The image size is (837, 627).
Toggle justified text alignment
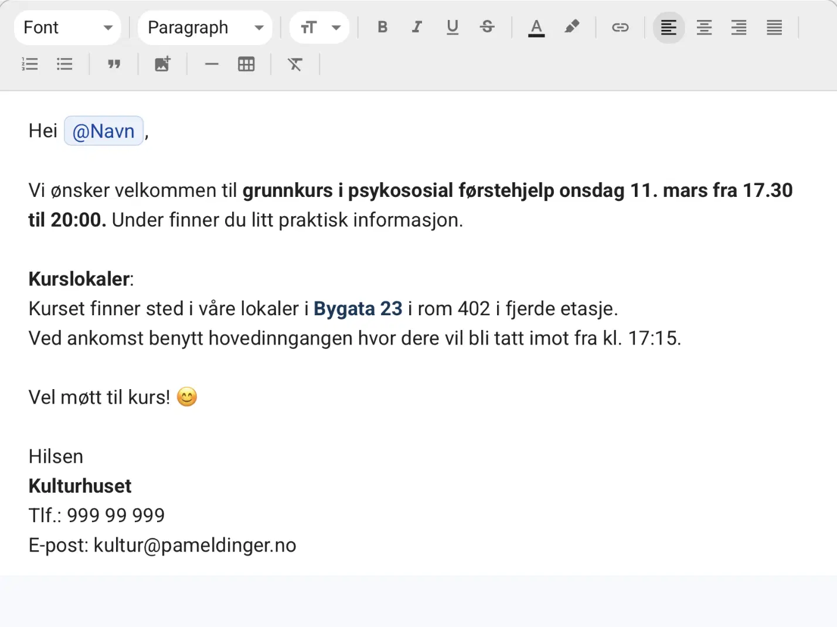tap(774, 27)
